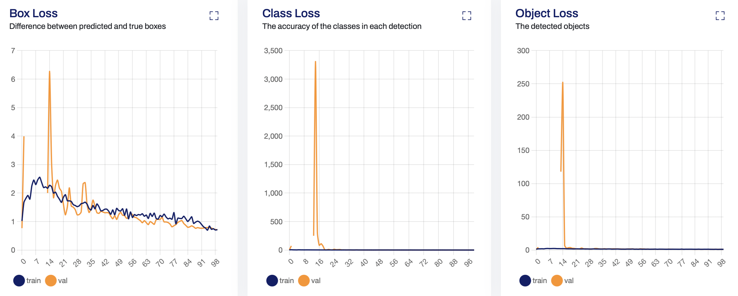Screen dimensions: 738x296
Task: Click the orange val swatch under Object Loss
Action: point(557,281)
